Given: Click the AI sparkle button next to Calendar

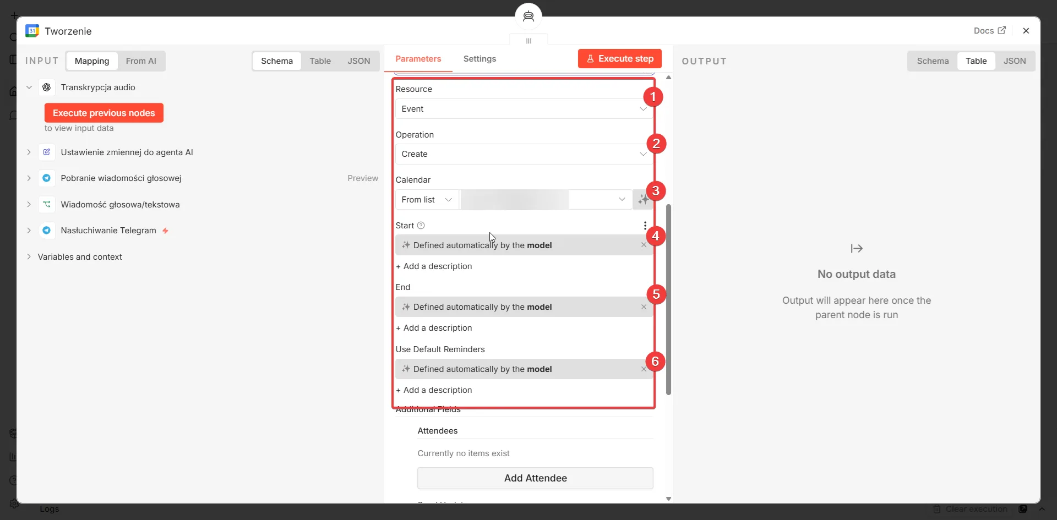Looking at the screenshot, I should 642,200.
